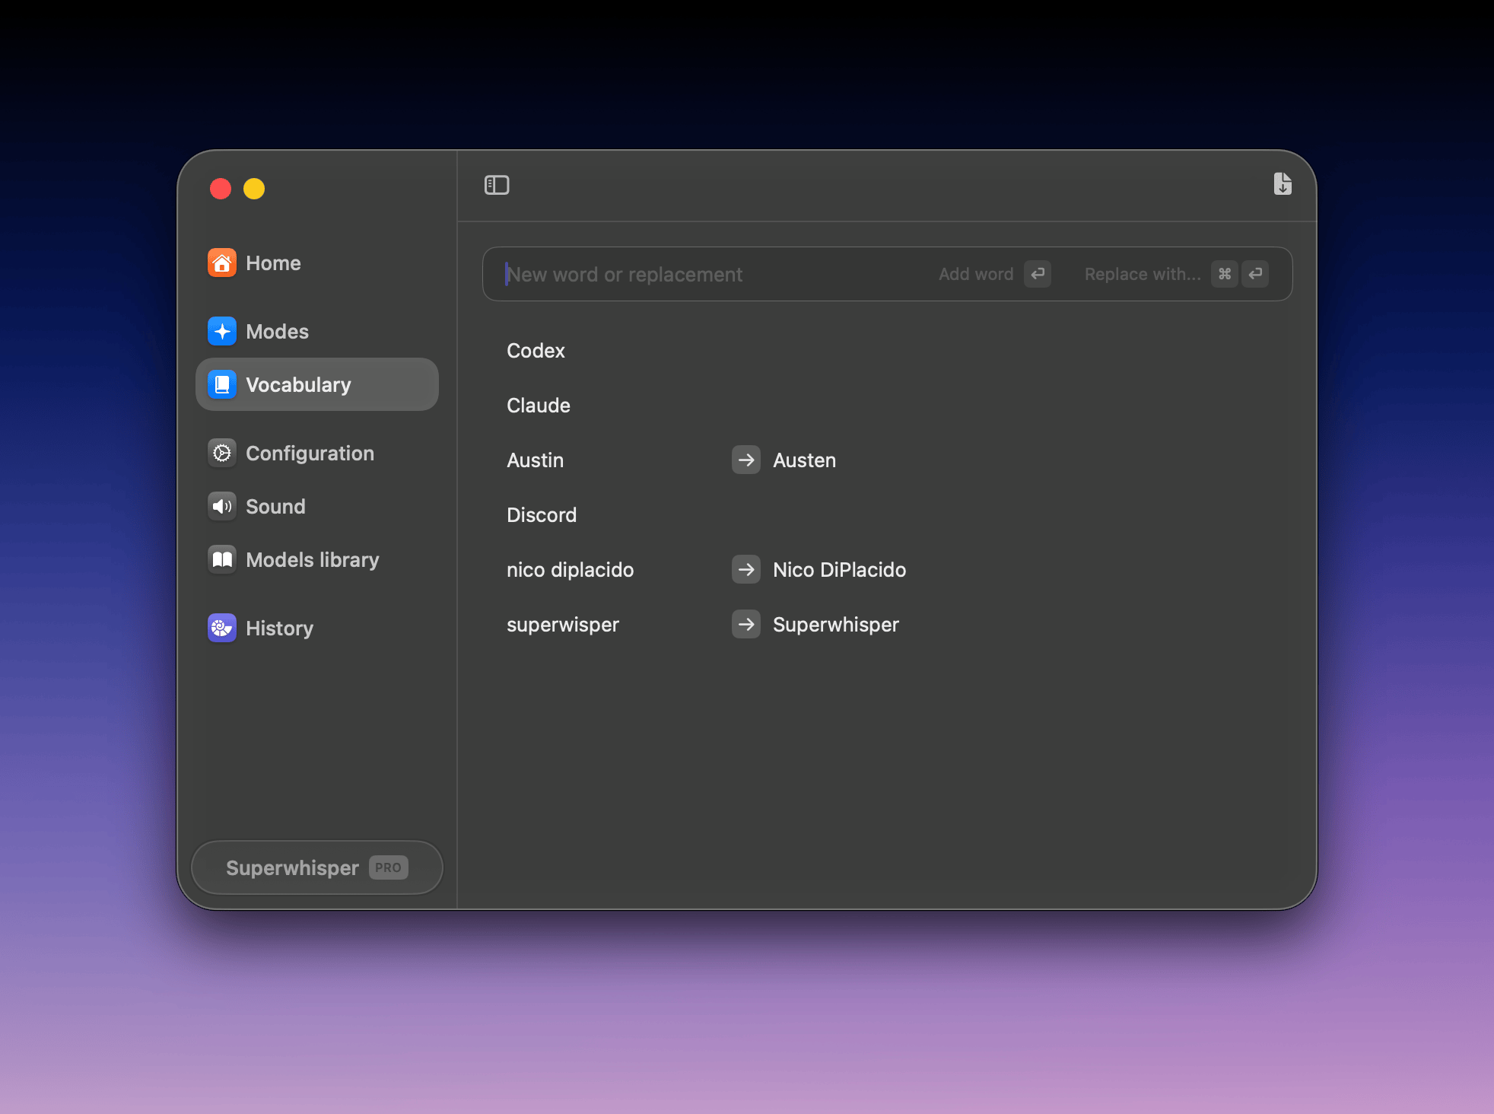This screenshot has height=1114, width=1494.
Task: Click the Superwhisper replacement text in the list
Action: pos(836,625)
